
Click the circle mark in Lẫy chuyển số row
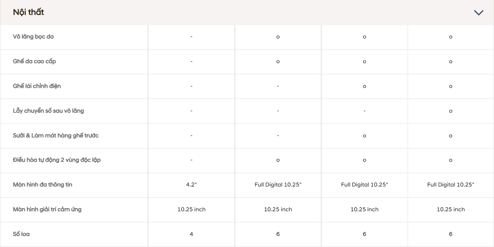[x=451, y=111]
